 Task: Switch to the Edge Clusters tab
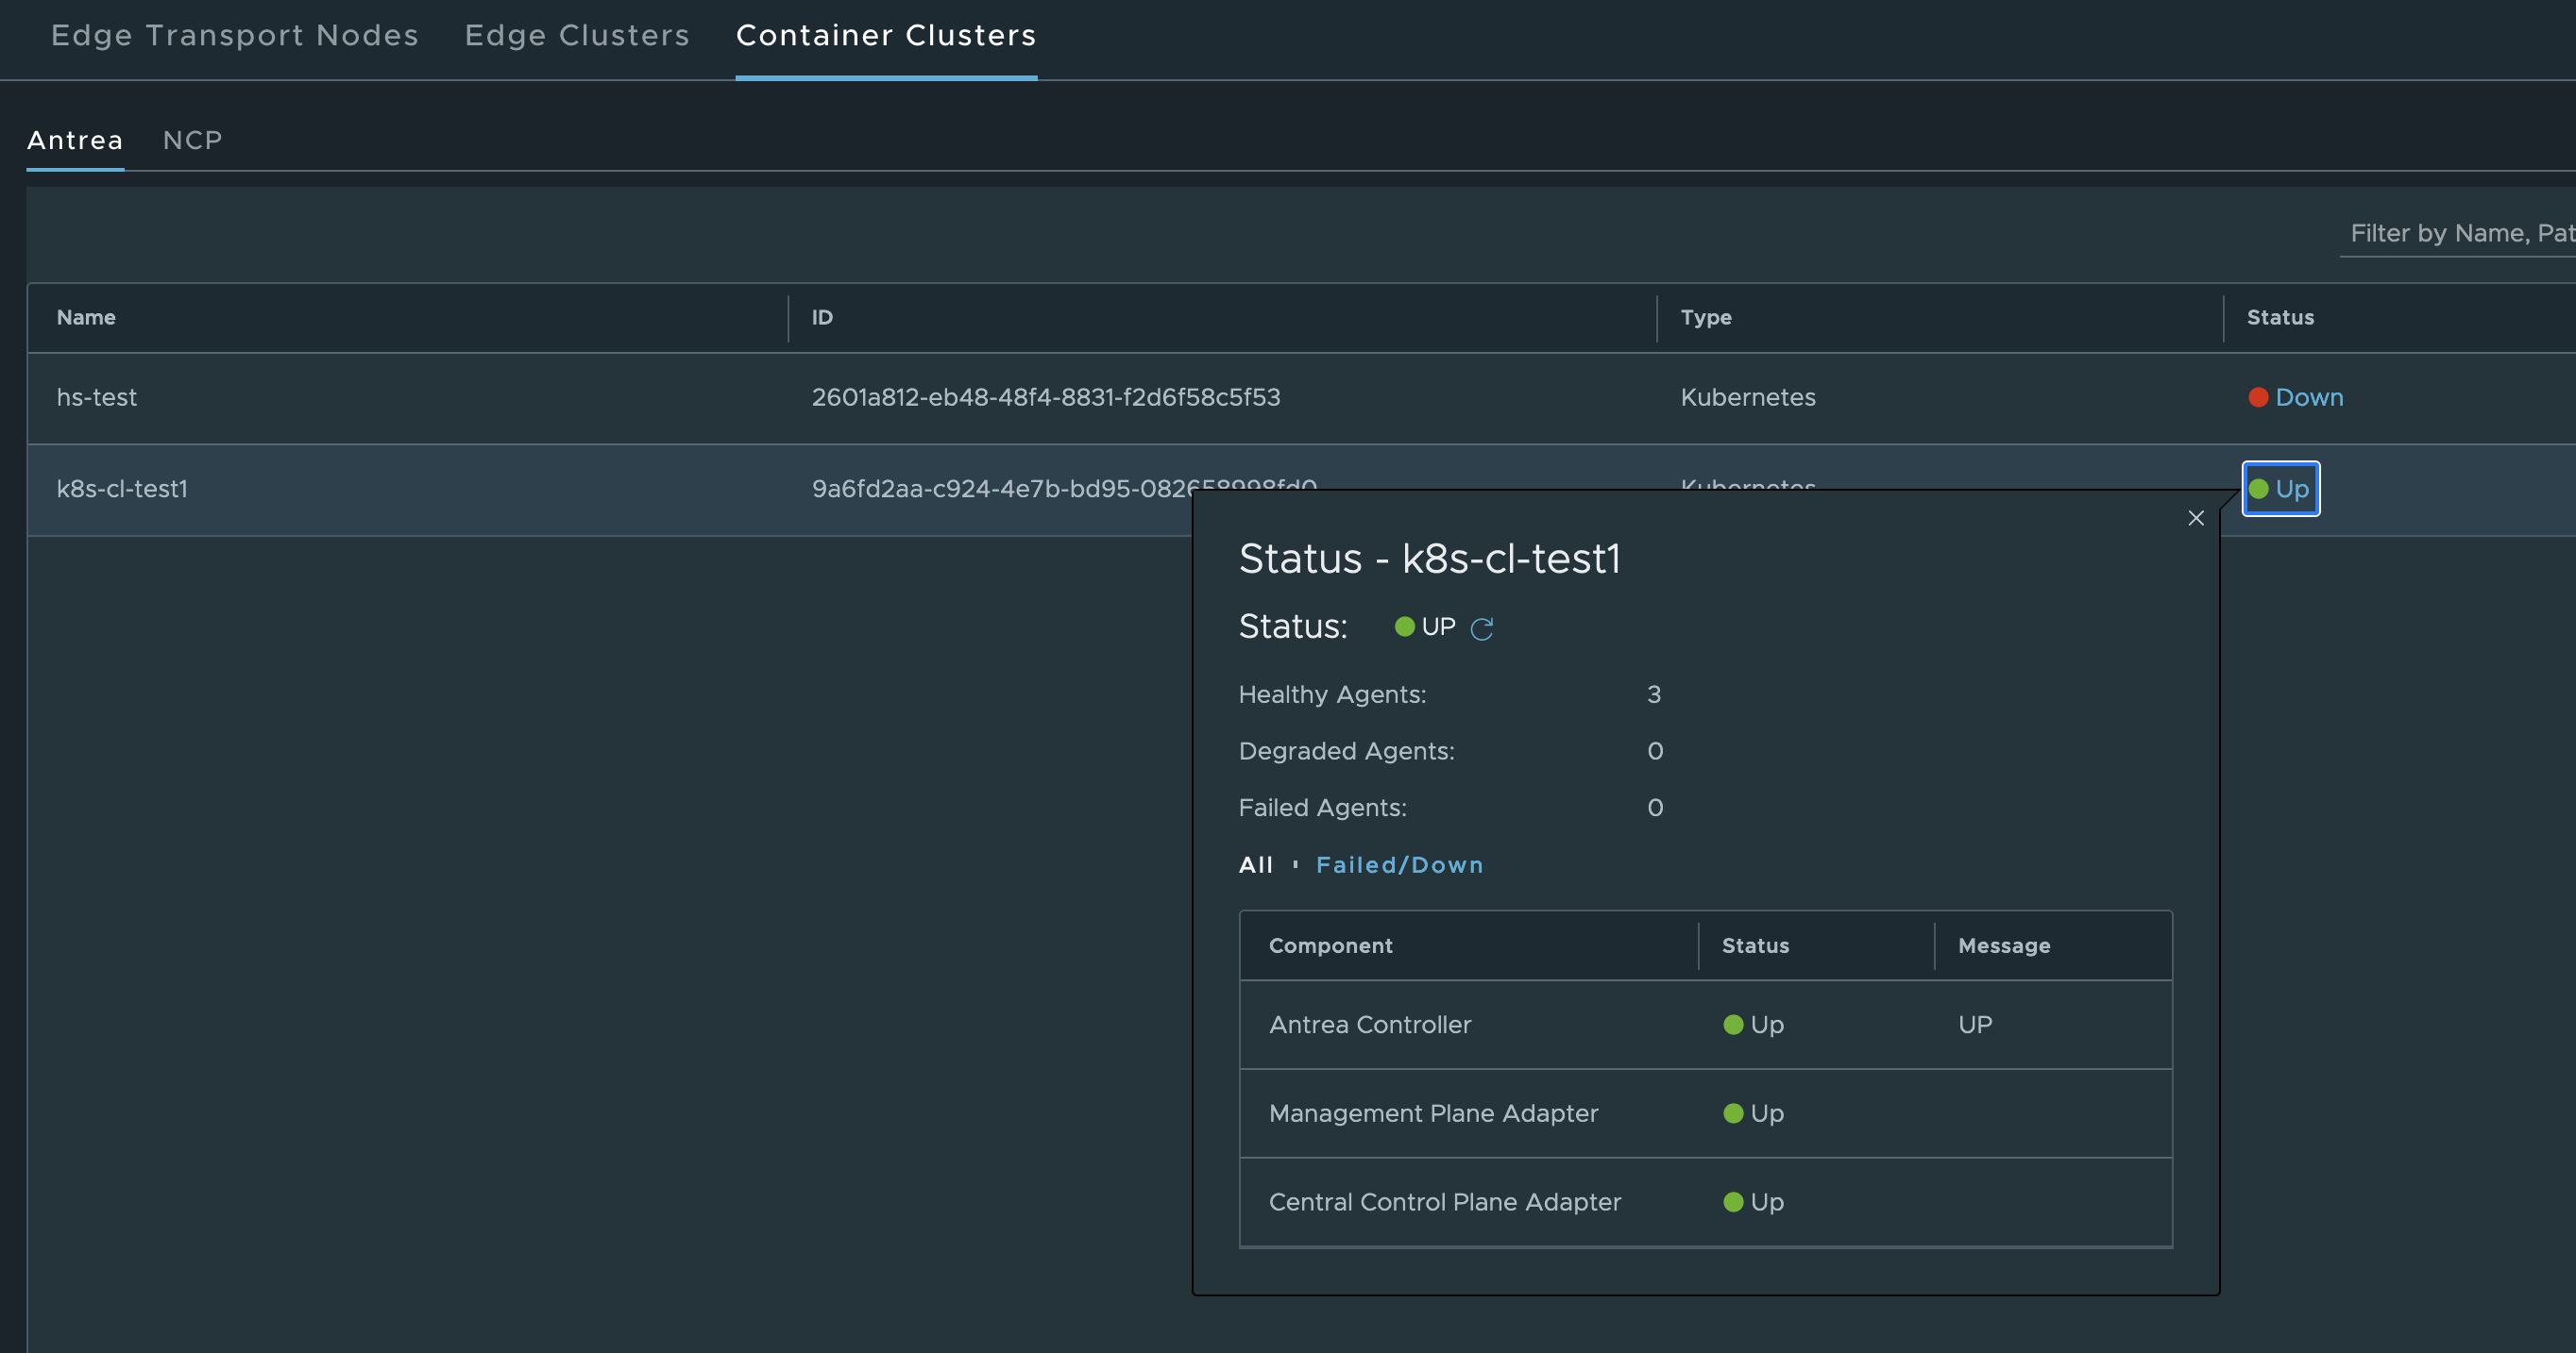tap(576, 35)
